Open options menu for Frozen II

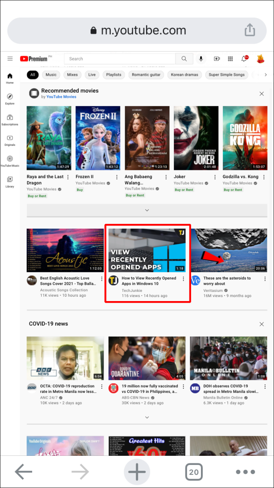coord(117,177)
